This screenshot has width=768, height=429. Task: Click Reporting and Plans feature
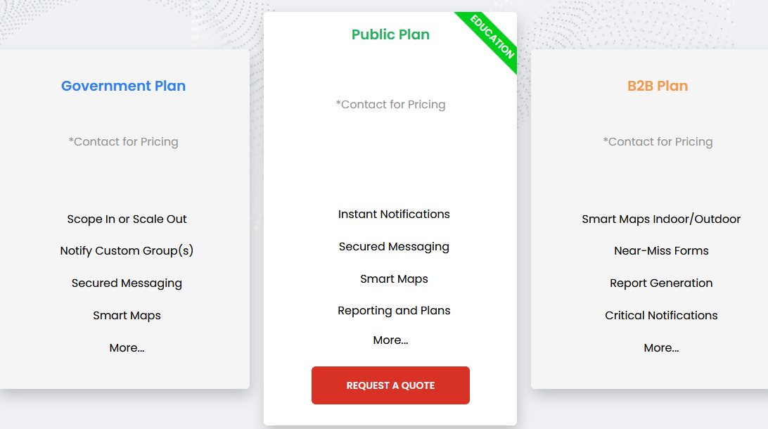394,310
